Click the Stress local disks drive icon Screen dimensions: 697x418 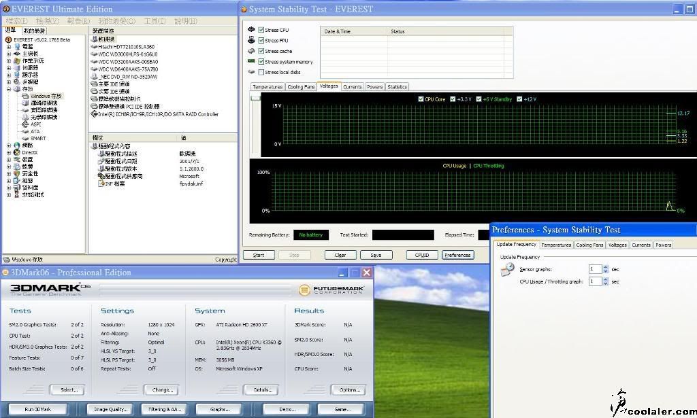251,72
